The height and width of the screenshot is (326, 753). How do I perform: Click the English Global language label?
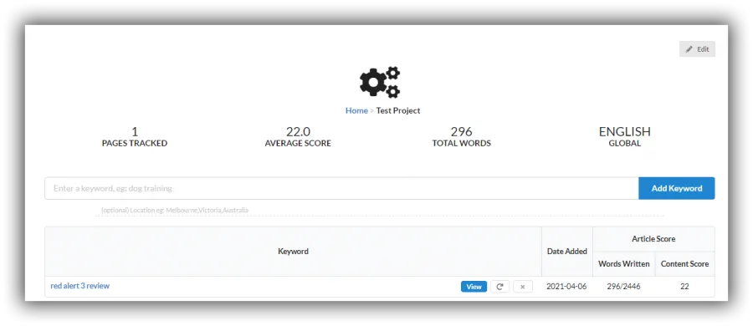(625, 136)
